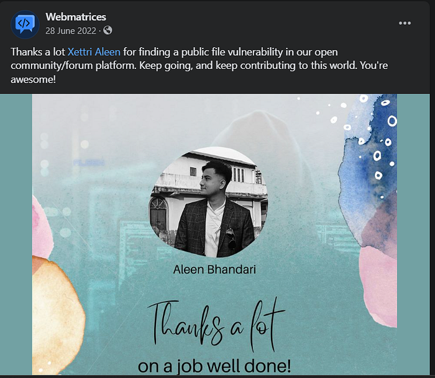Viewport: 435px width, 378px height.
Task: Open the Webmatrices page avatar icon
Action: (25, 24)
